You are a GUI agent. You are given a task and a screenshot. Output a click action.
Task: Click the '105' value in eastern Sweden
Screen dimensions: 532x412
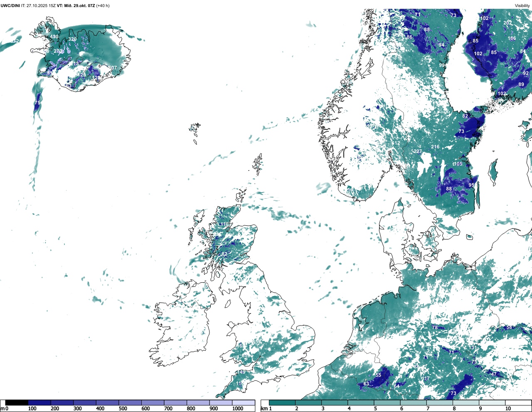coord(458,164)
